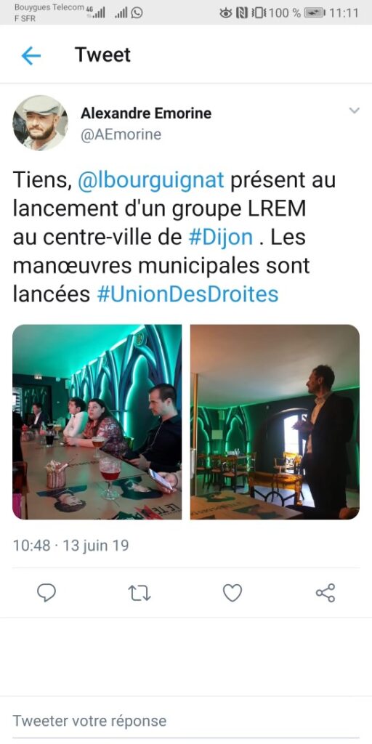
Task: Select the Alexandre Emorine display name
Action: point(146,113)
